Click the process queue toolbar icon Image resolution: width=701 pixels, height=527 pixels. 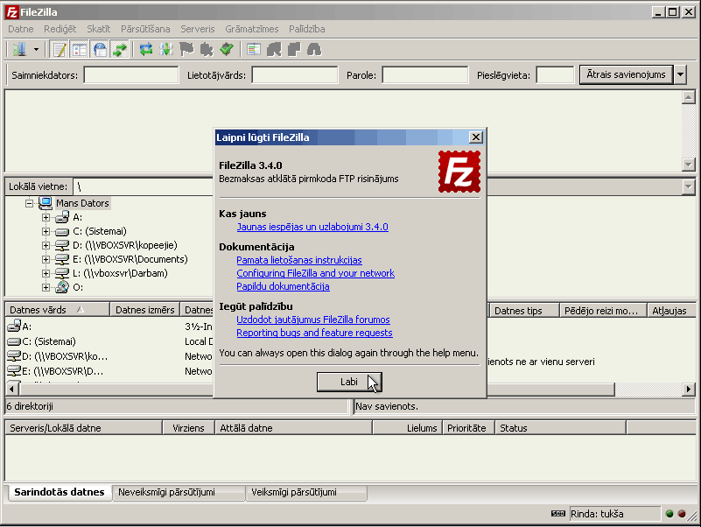[166, 49]
